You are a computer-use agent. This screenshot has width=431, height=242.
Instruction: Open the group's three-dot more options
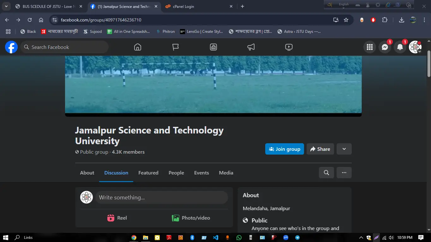344,173
